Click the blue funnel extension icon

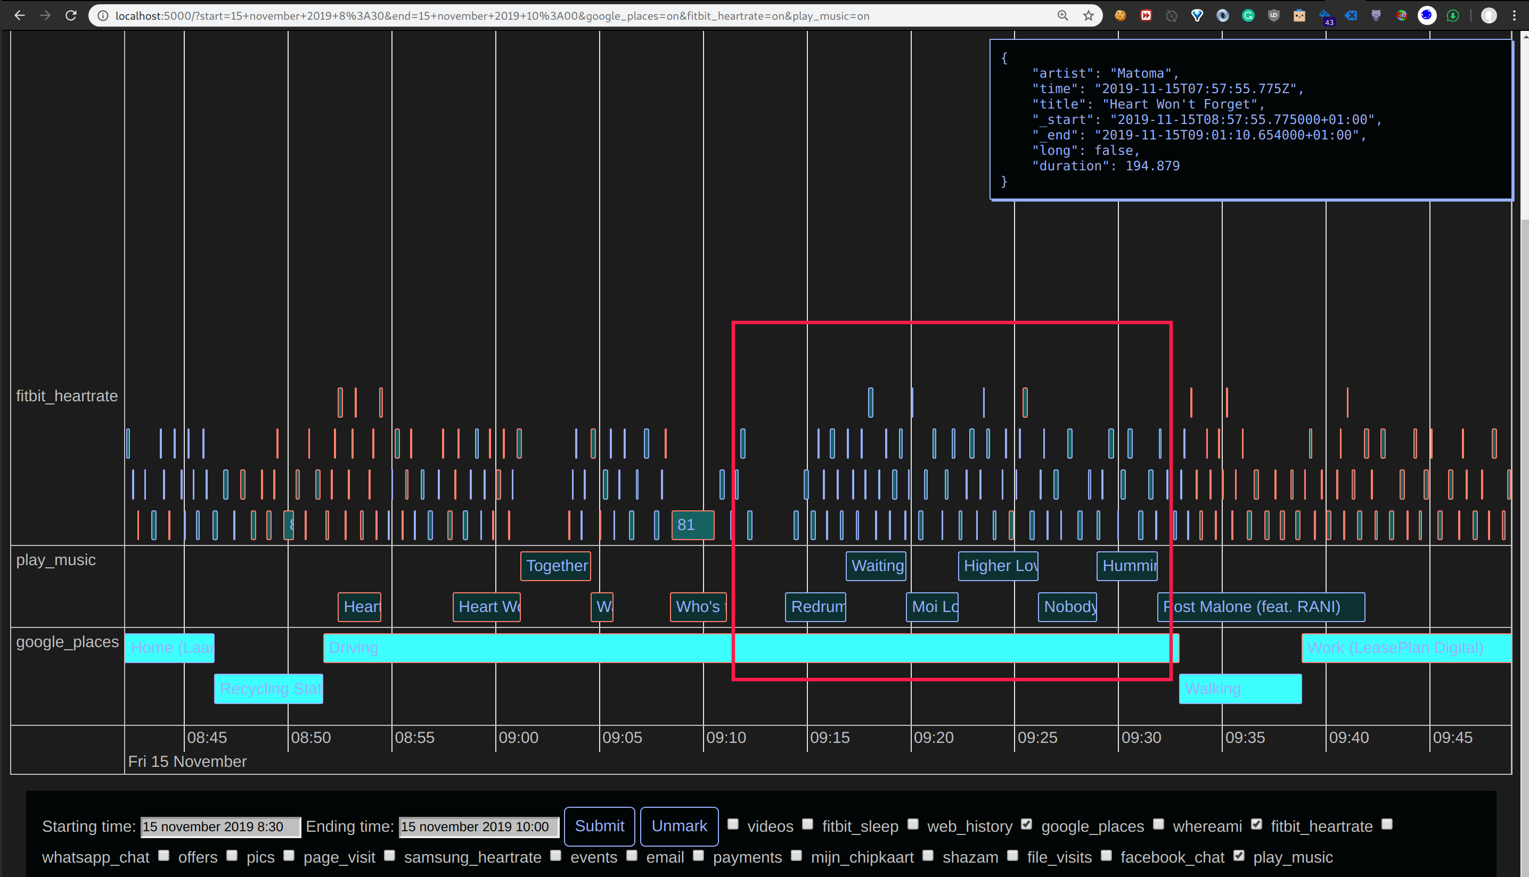pos(1197,15)
